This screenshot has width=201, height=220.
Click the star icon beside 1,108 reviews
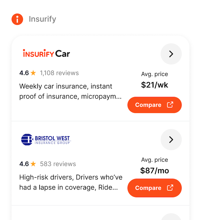(x=33, y=73)
